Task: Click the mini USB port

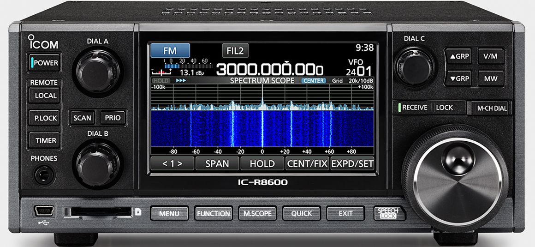Action: pos(44,210)
